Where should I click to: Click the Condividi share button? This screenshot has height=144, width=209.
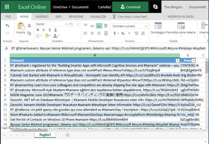[x=130, y=7]
